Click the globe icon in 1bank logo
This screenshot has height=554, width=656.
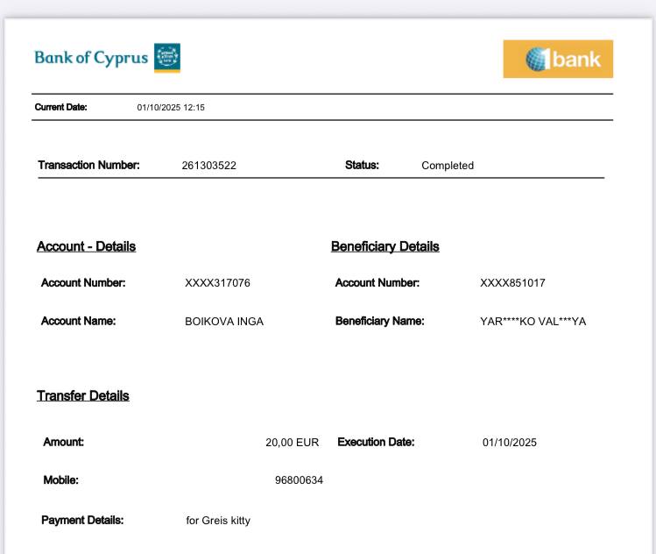538,60
